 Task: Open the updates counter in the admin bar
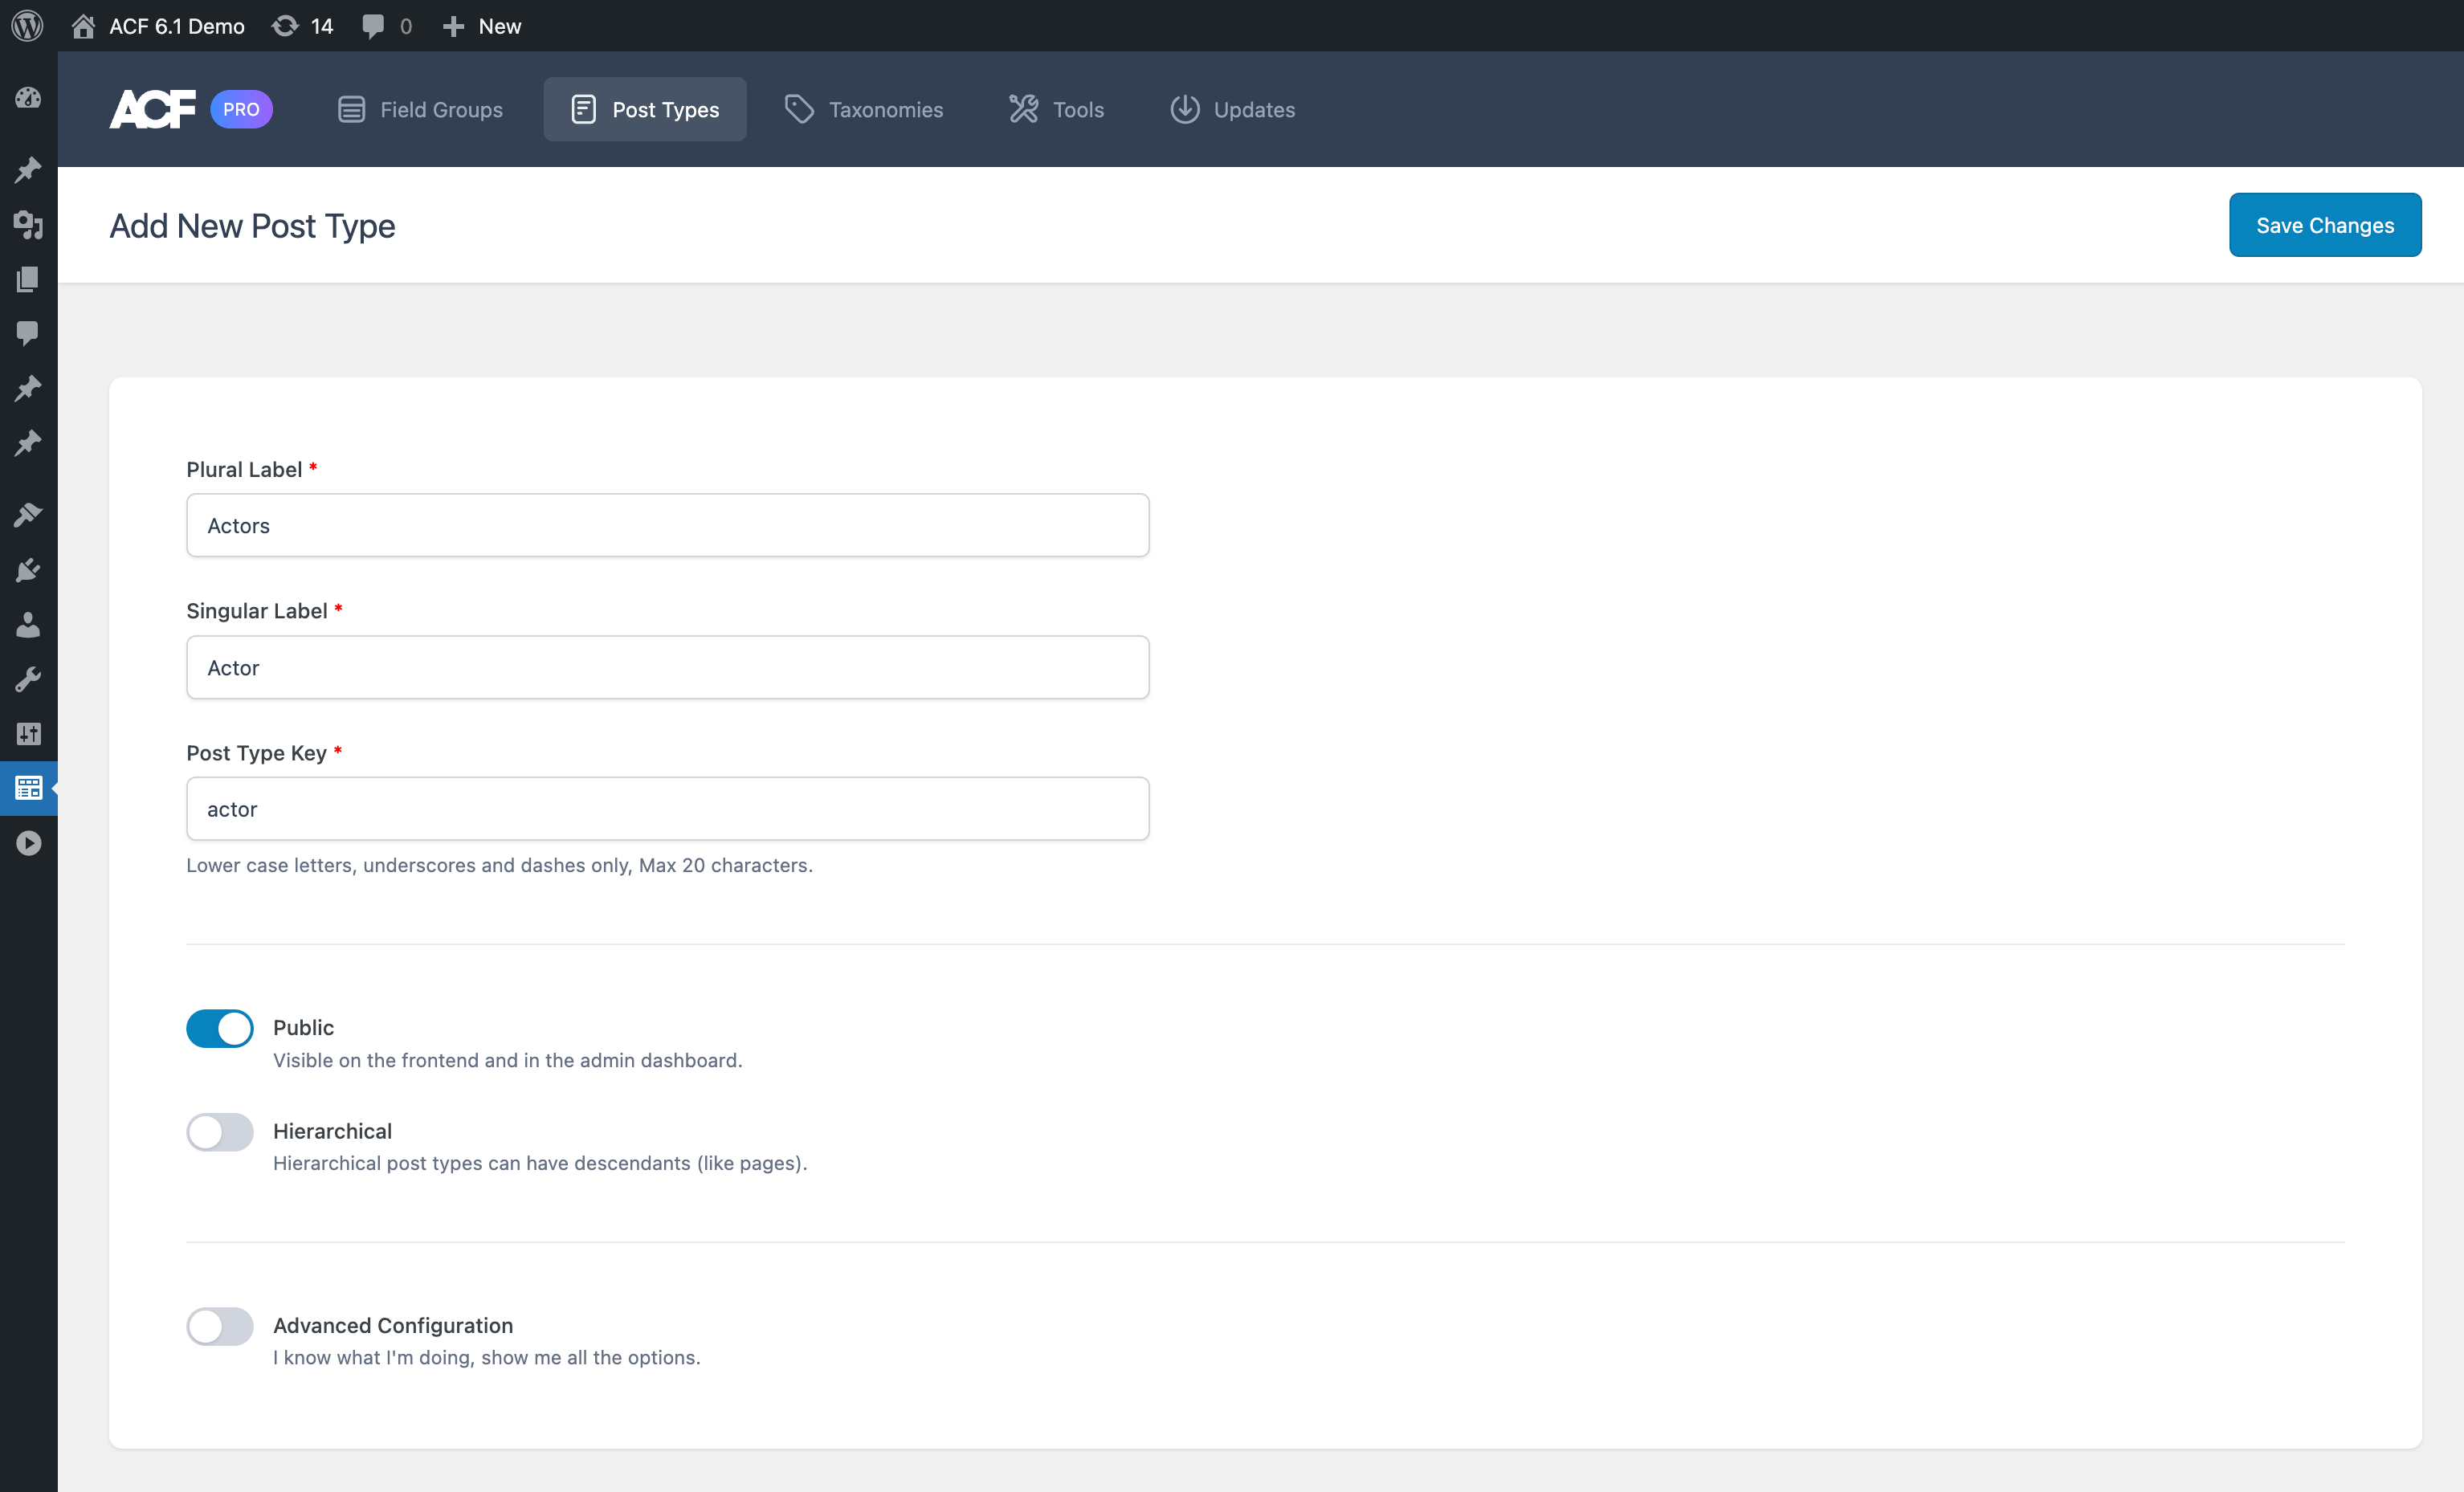(x=301, y=26)
